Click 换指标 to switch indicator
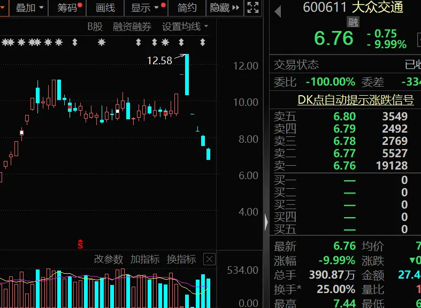 181,259
